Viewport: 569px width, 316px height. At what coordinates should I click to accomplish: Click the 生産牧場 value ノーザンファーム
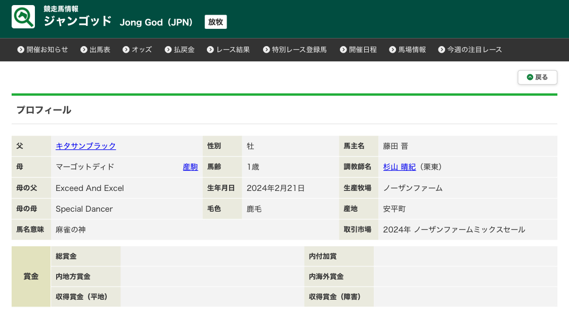[413, 188]
